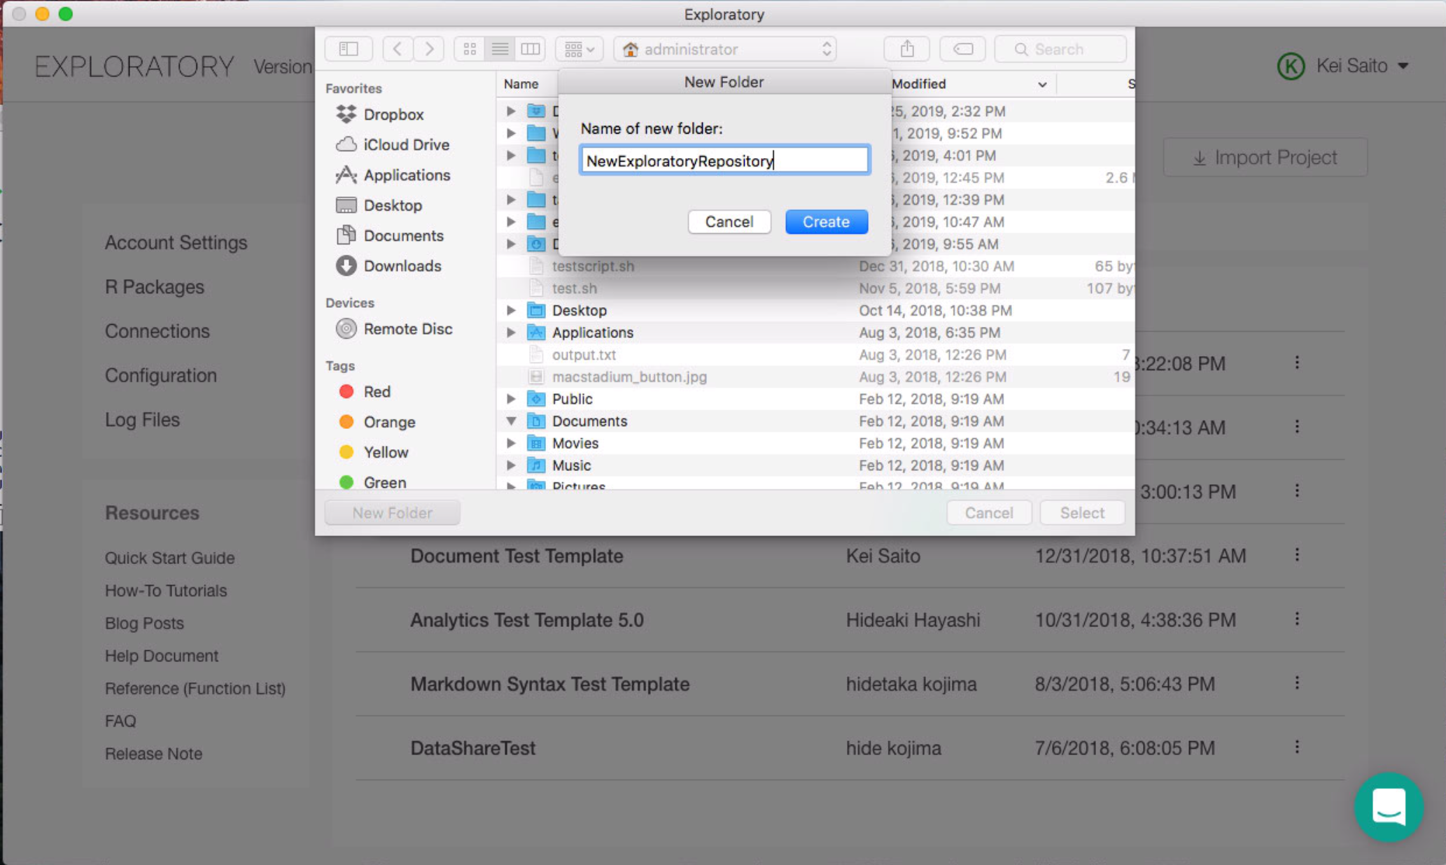Switch to icon grid view

tap(470, 49)
